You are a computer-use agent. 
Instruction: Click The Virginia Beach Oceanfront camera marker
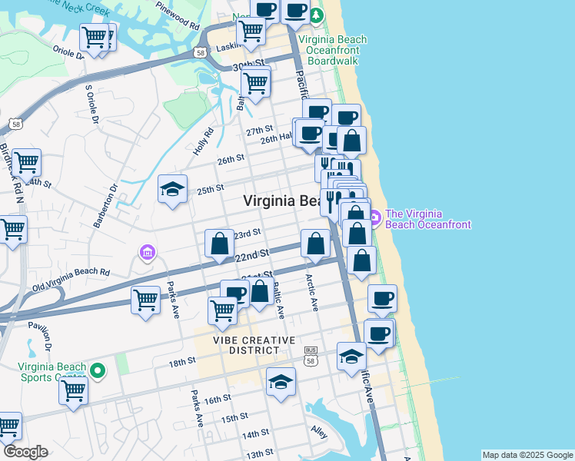pyautogui.click(x=374, y=217)
